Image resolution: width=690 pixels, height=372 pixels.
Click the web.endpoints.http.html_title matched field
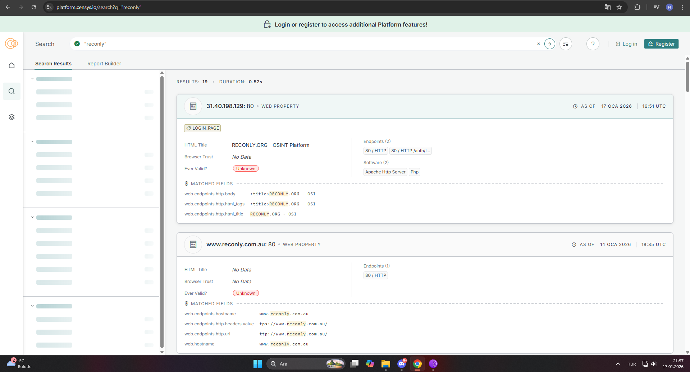pos(214,214)
